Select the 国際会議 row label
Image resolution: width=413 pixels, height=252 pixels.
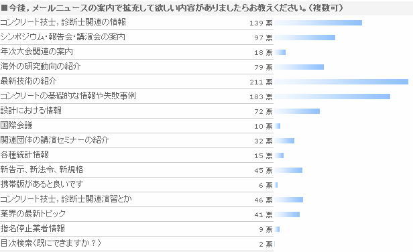tap(16, 125)
